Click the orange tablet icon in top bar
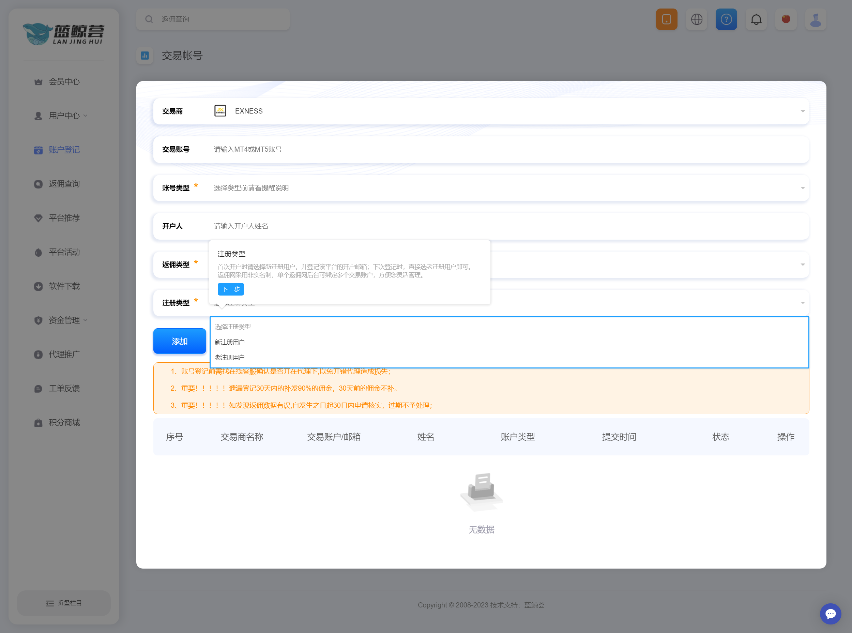Screen dimensions: 852x633 pos(667,19)
